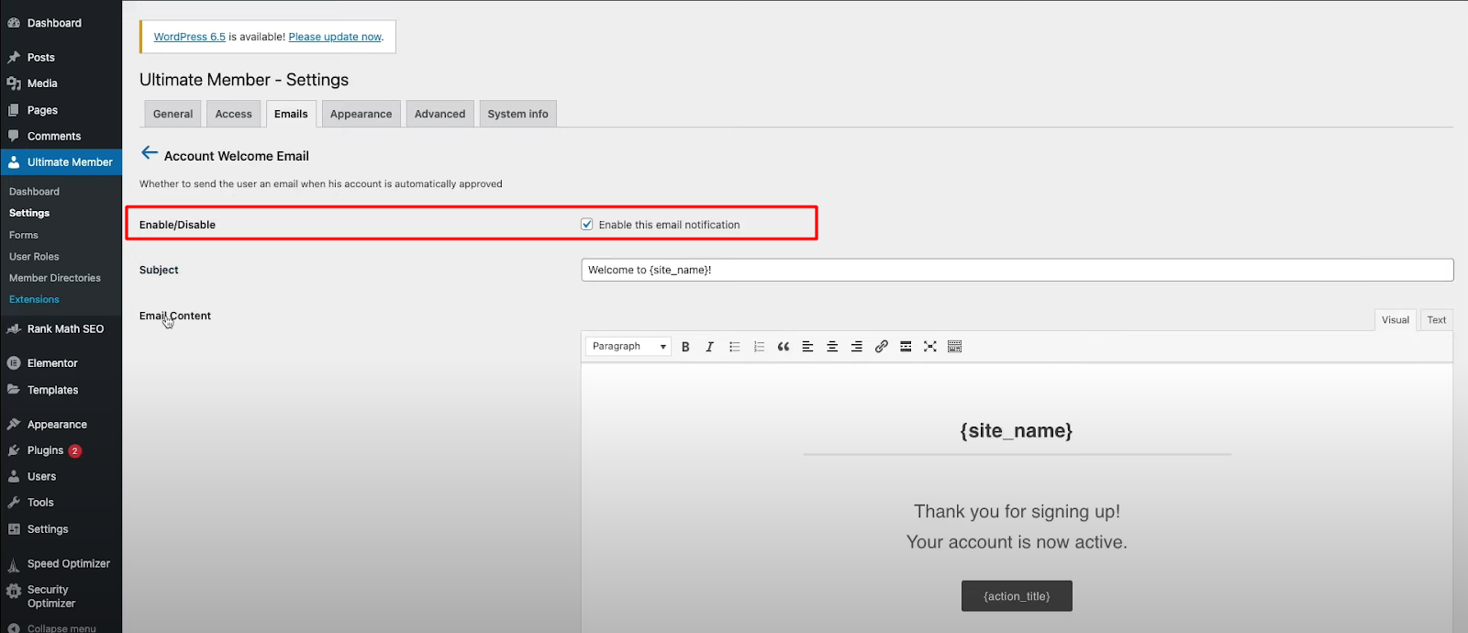
Task: Open Plugins in the sidebar
Action: tap(45, 450)
